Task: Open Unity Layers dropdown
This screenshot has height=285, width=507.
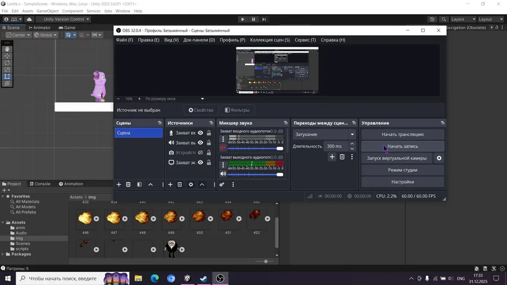Action: click(464, 19)
